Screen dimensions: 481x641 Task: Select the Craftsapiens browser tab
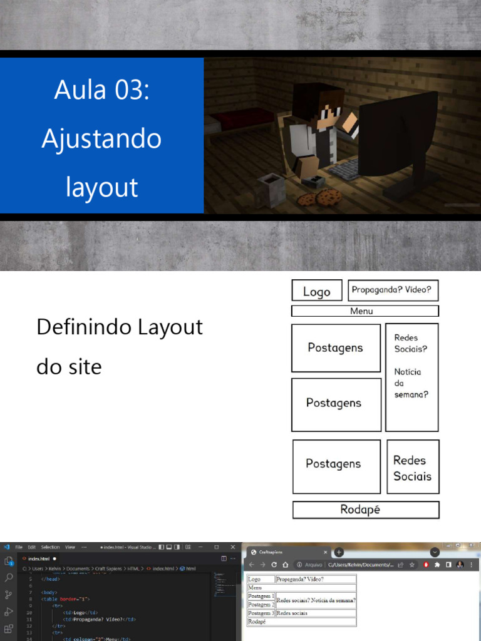[x=289, y=552]
